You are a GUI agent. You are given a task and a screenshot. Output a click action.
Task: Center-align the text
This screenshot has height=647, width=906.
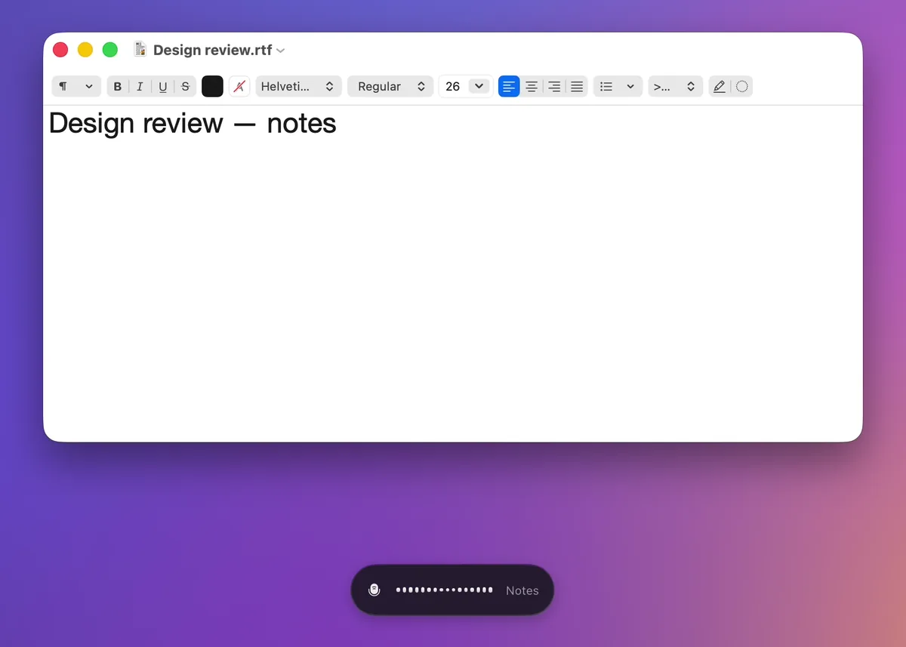532,86
